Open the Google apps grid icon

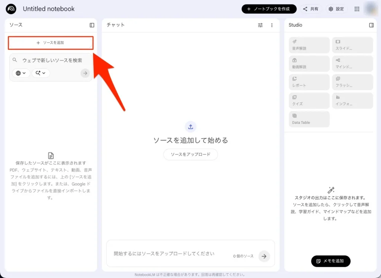[357, 9]
